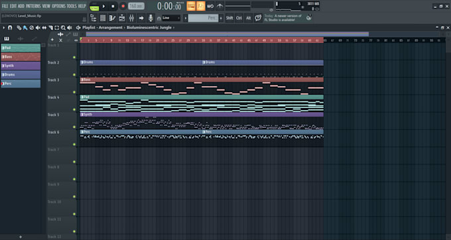This screenshot has height=240, width=451.
Task: Click the microphone recording icon
Action: pyautogui.click(x=151, y=18)
